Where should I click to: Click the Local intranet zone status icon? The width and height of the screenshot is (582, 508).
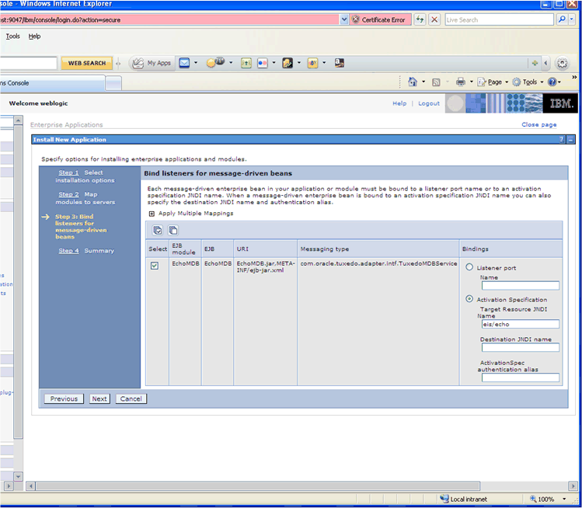(x=444, y=499)
